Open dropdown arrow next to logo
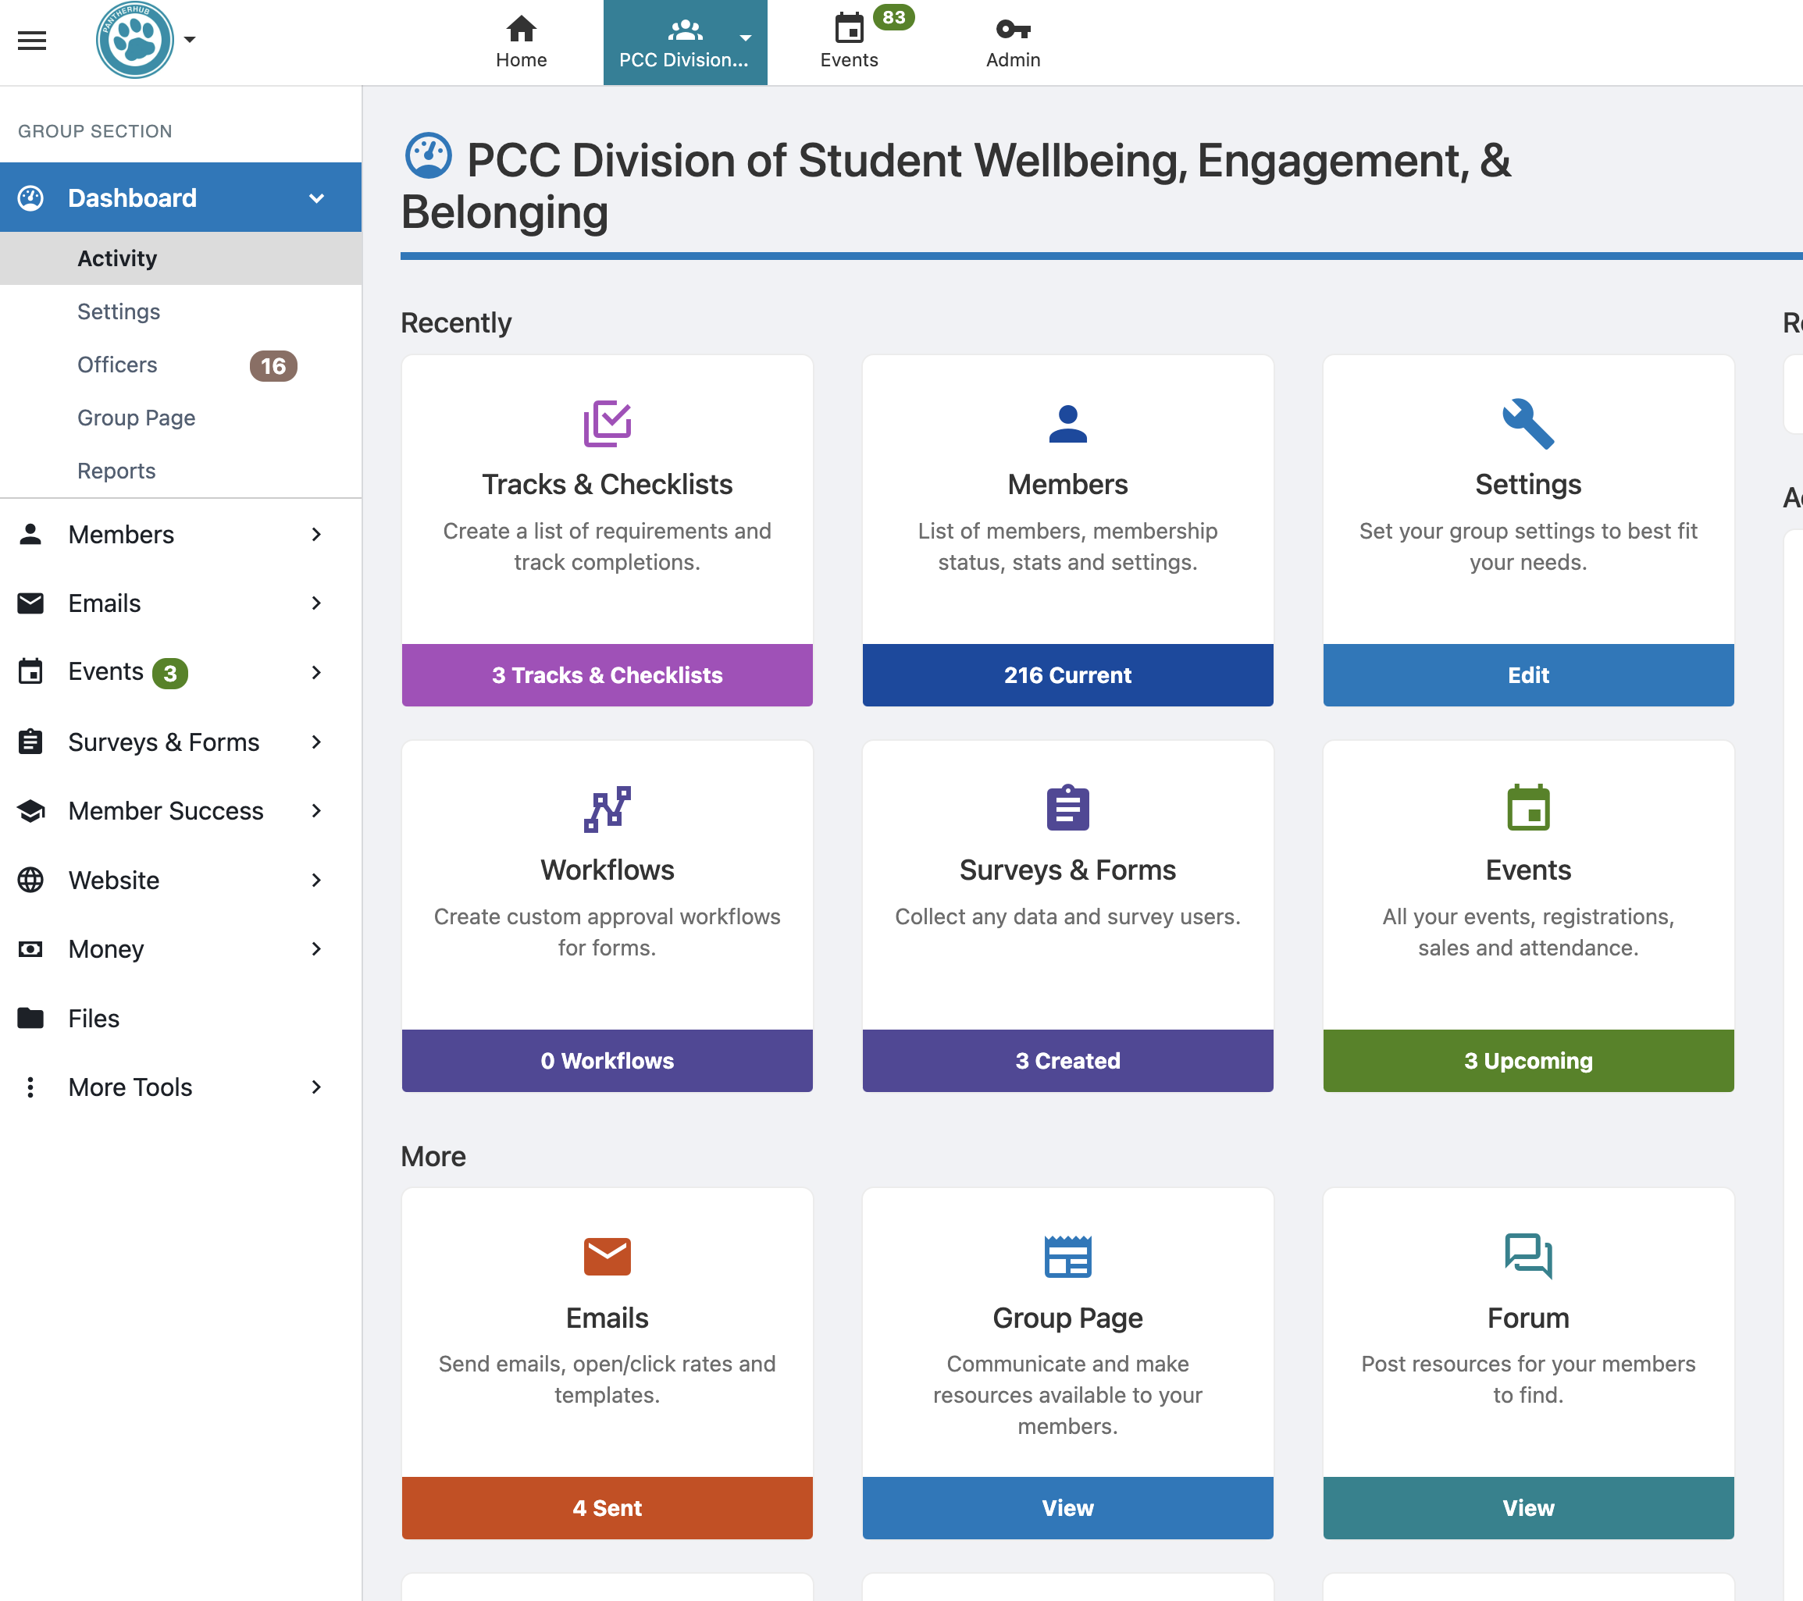1803x1601 pixels. (190, 40)
